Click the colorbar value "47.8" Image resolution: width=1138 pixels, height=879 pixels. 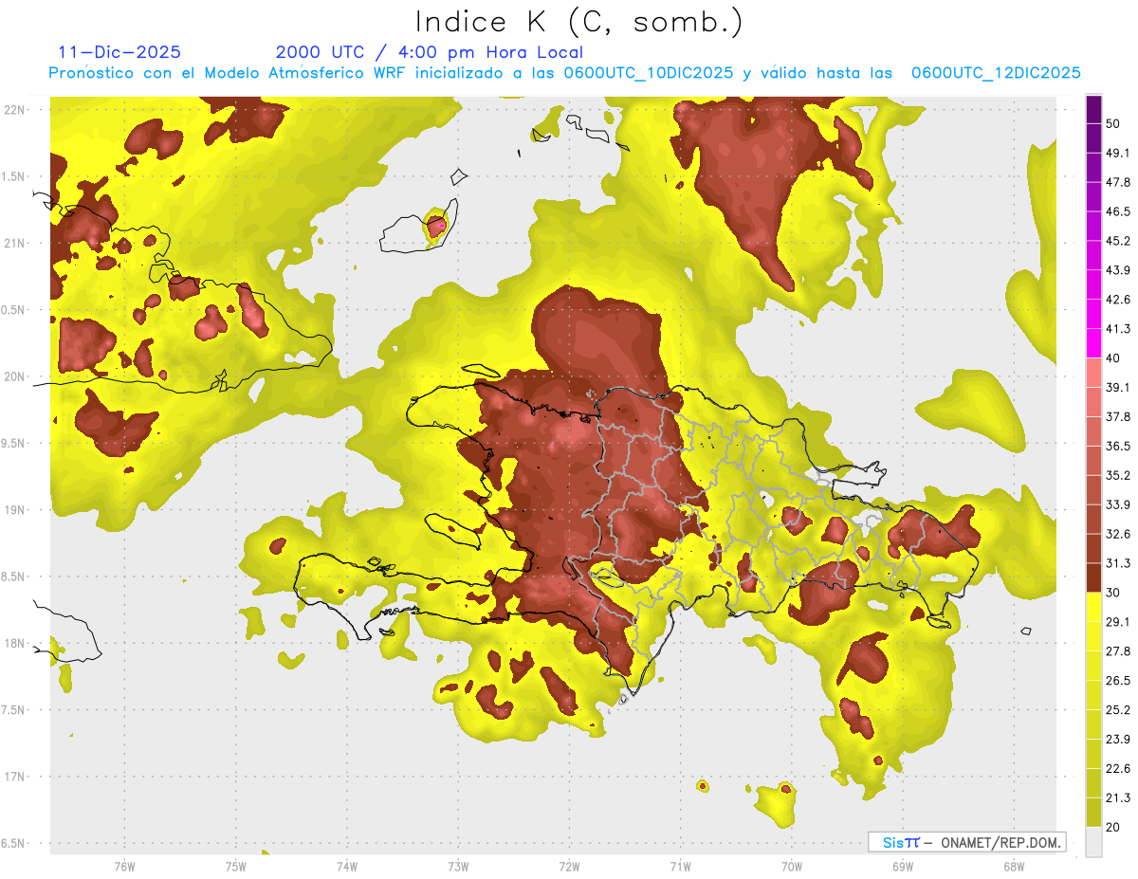point(1118,182)
